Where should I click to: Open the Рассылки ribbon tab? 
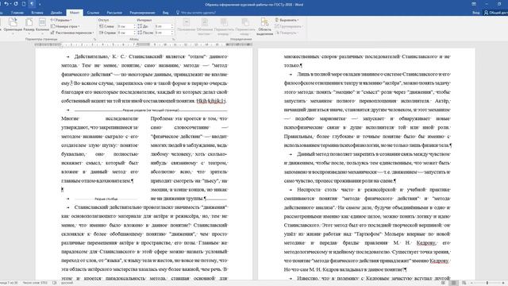[114, 13]
